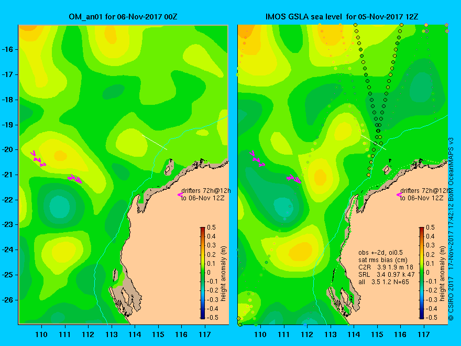This screenshot has height=346, width=461.
Task: Click the "height anomaly (m)" label on the right map
Action: (x=443, y=274)
